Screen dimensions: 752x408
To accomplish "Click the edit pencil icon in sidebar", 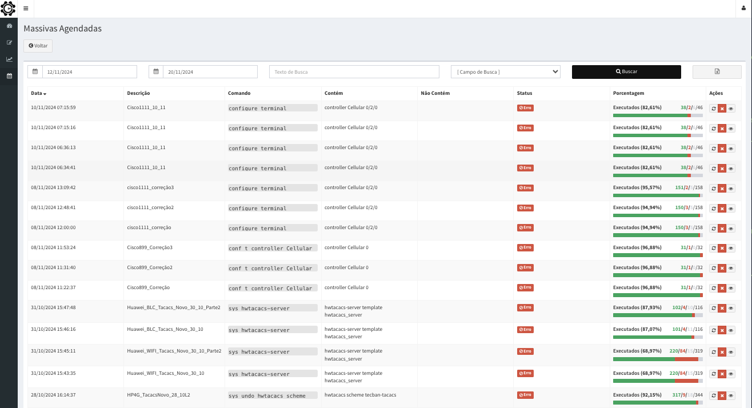I will tap(9, 43).
